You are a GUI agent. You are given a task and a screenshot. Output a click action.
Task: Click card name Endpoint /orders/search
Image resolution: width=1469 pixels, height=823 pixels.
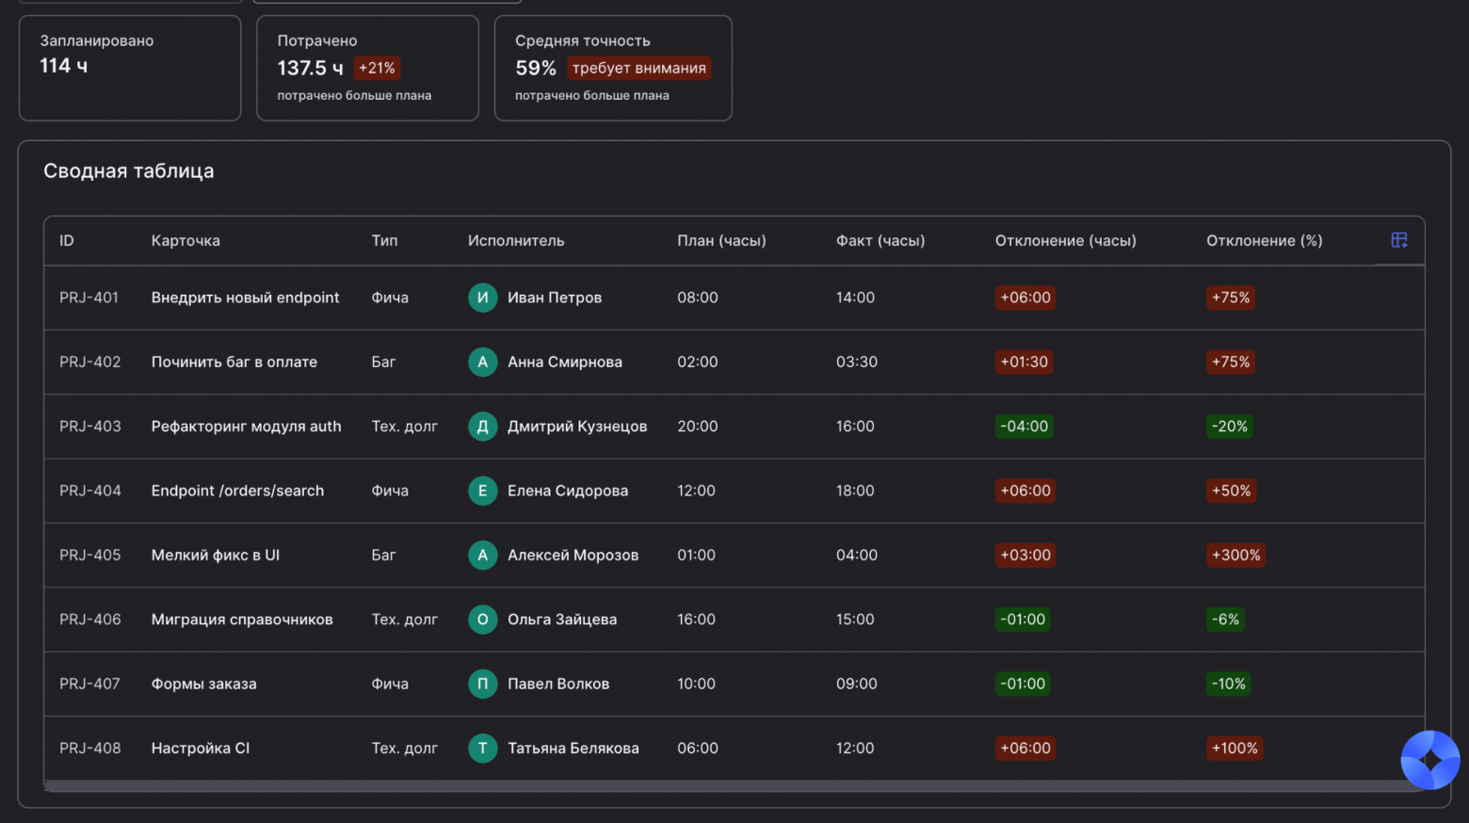237,491
